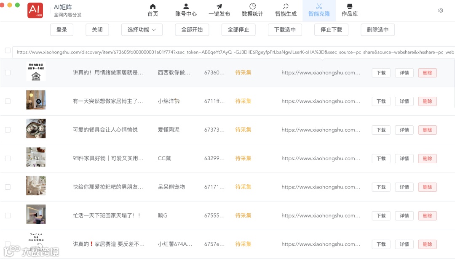Select the 智能克隆 tab
455x260 pixels.
click(x=319, y=11)
